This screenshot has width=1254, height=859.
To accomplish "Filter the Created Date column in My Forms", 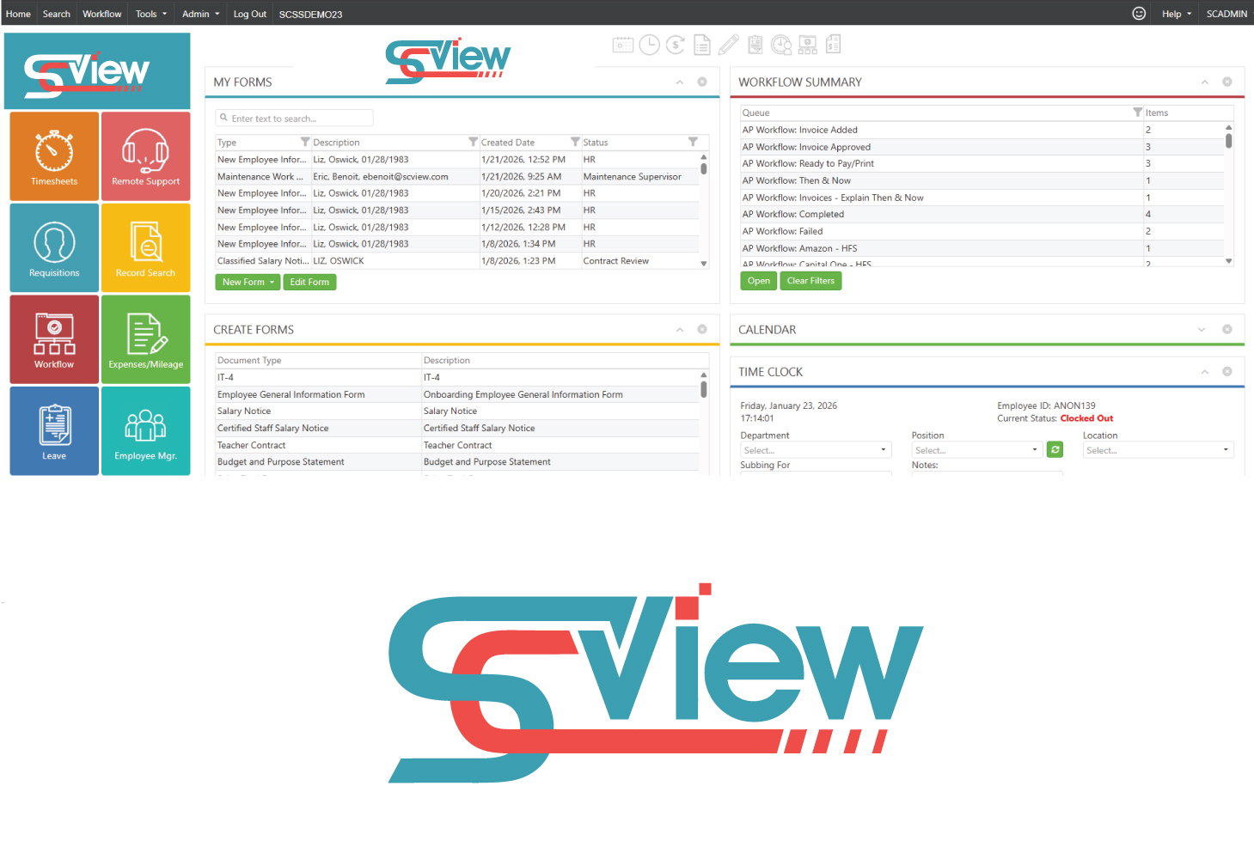I will pyautogui.click(x=575, y=142).
